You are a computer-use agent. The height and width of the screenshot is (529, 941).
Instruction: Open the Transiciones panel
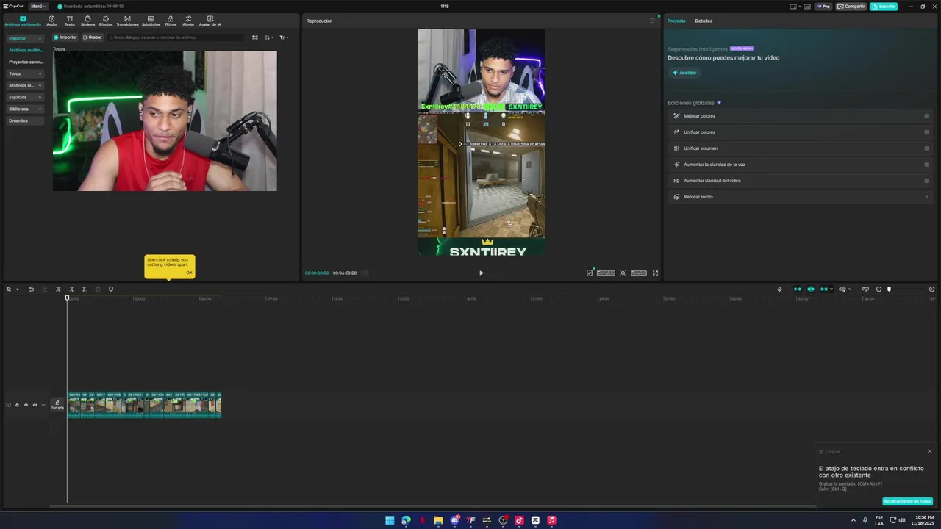tap(127, 21)
